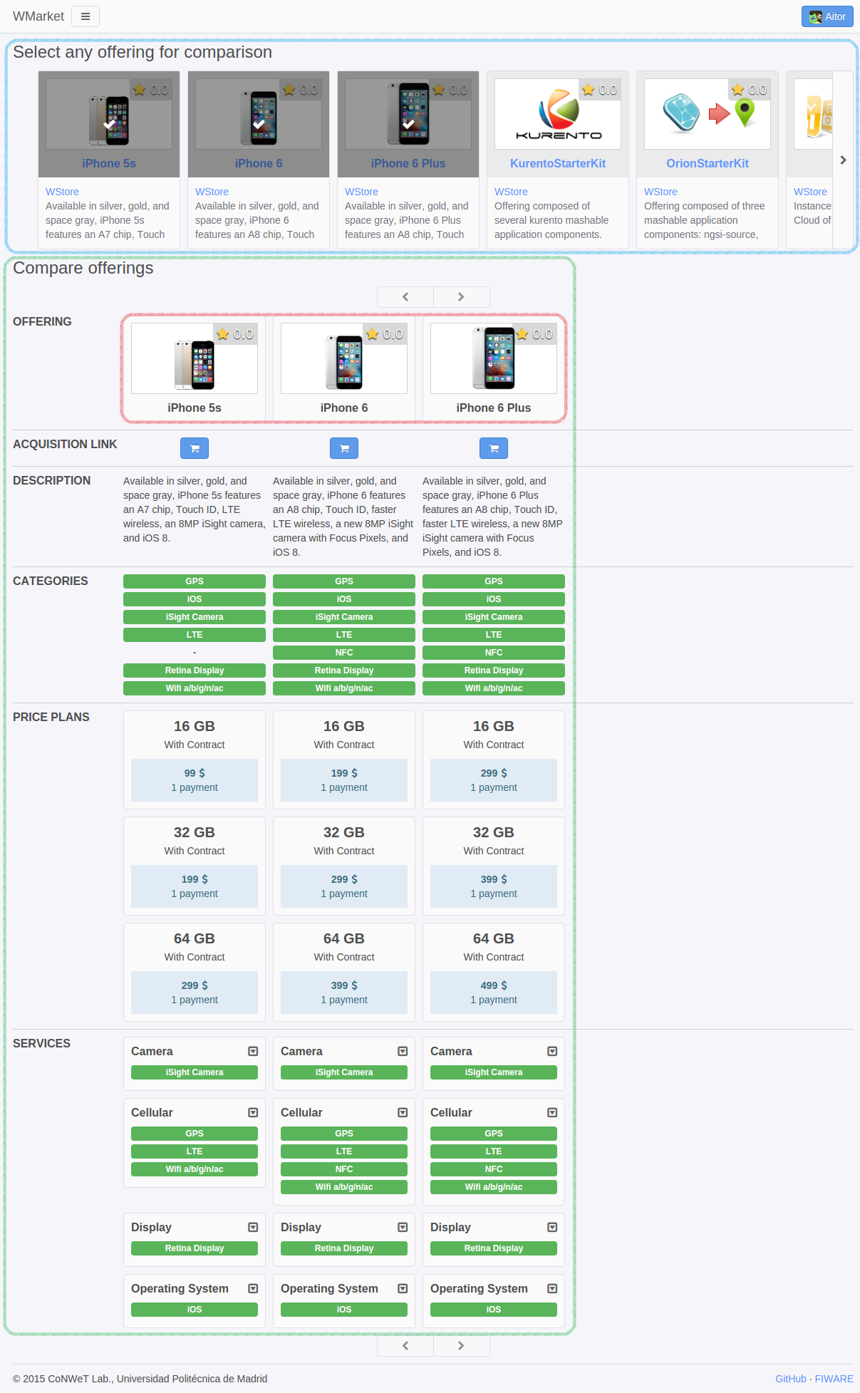Click the NFC category tag under iPhone 6

click(x=344, y=653)
